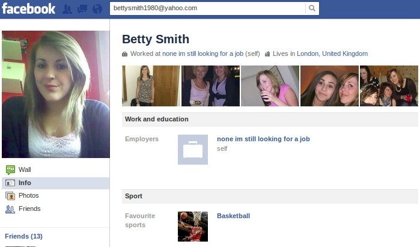The height and width of the screenshot is (247, 420).
Task: Open fifth group photo thumbnail
Action: [389, 86]
